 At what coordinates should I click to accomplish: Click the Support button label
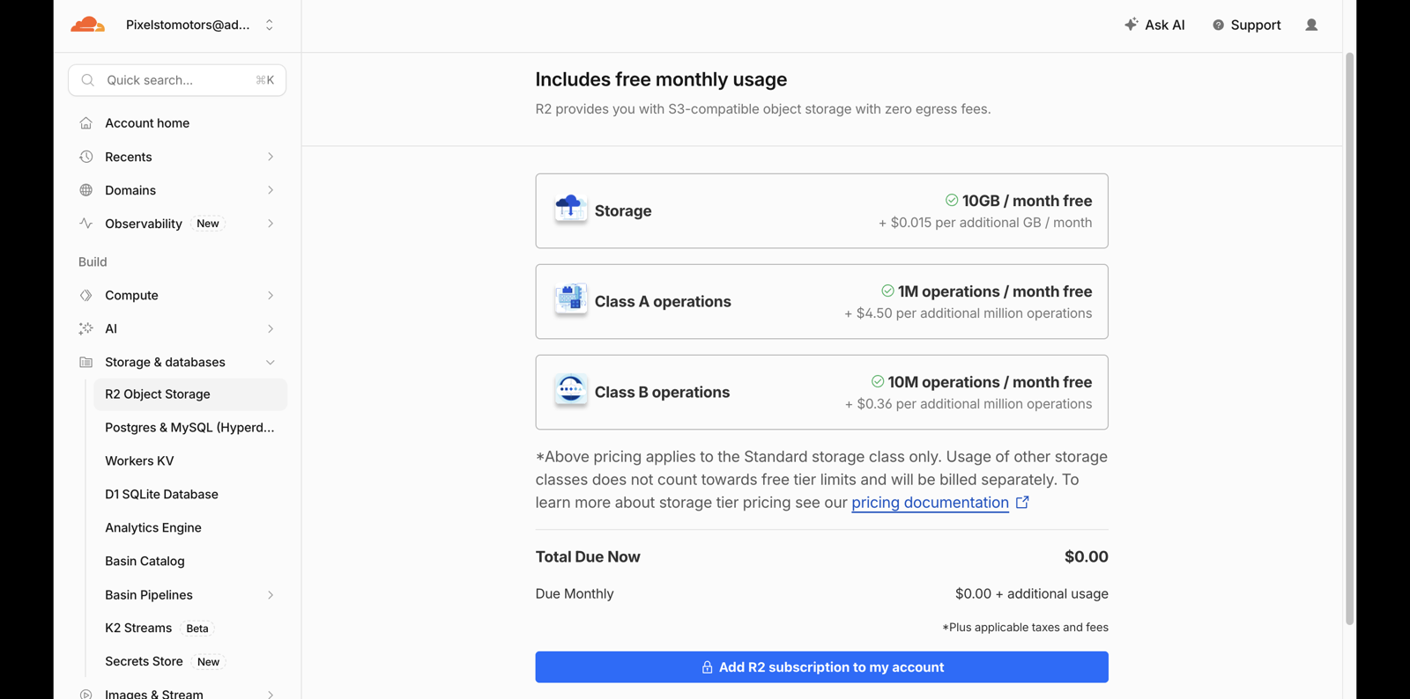tap(1256, 25)
